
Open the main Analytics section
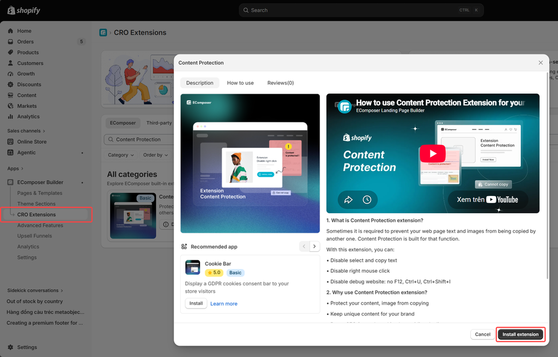(28, 116)
